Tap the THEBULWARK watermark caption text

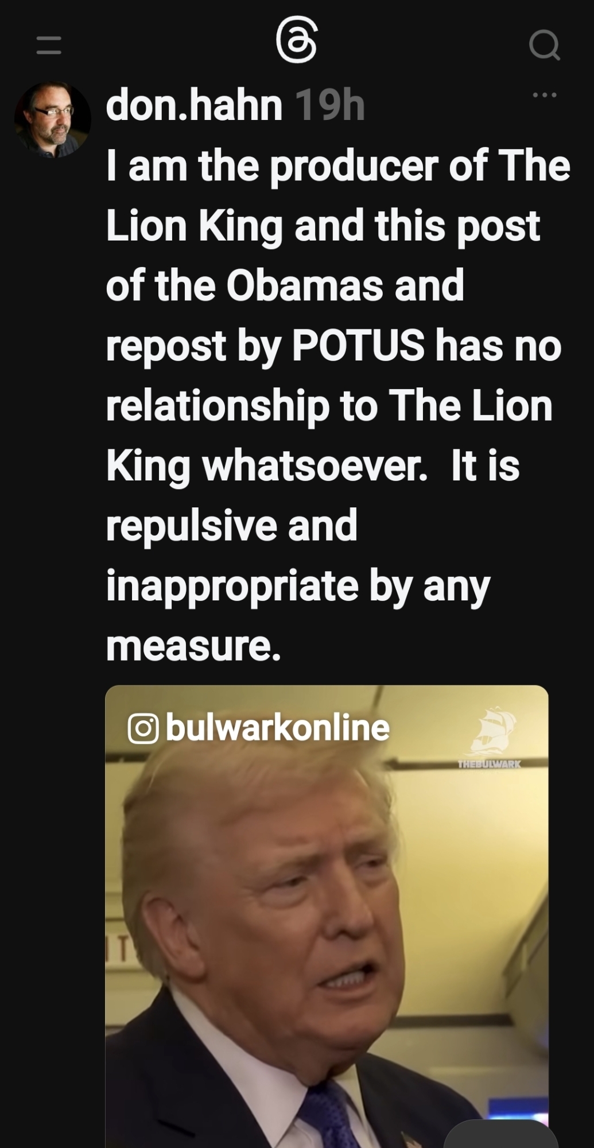[x=490, y=765]
